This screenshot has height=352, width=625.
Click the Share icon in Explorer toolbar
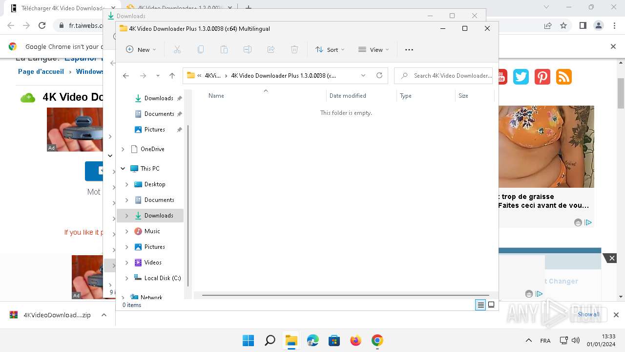[271, 49]
